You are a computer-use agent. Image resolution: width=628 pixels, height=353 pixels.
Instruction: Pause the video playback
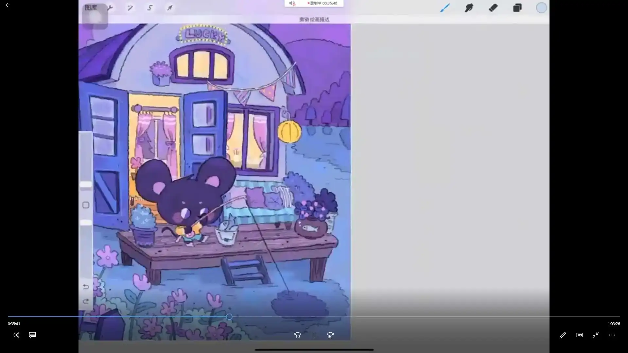[x=314, y=335]
